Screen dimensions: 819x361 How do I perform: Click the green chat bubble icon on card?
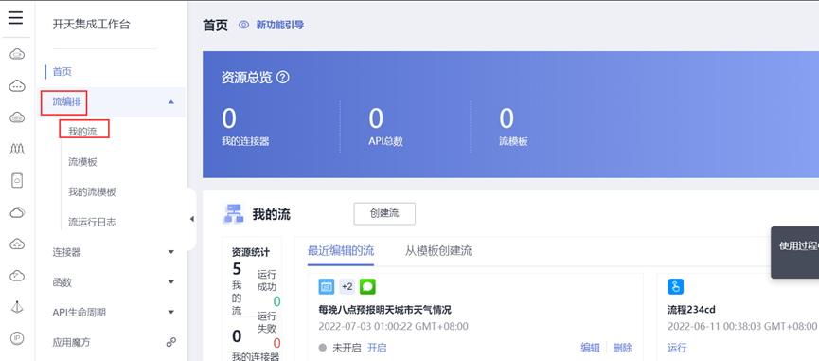[367, 286]
